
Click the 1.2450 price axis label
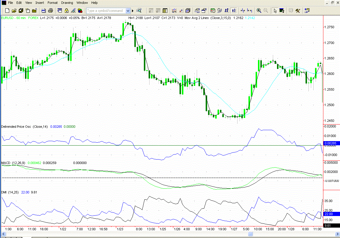pyautogui.click(x=329, y=121)
